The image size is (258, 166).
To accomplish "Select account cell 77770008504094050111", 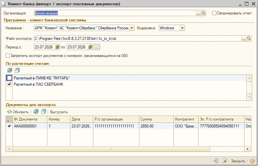I will (x=221, y=126).
